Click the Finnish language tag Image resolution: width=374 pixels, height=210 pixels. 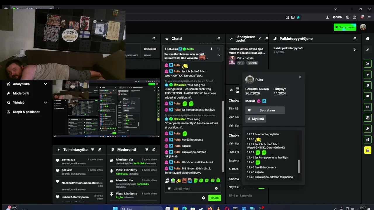252,63
